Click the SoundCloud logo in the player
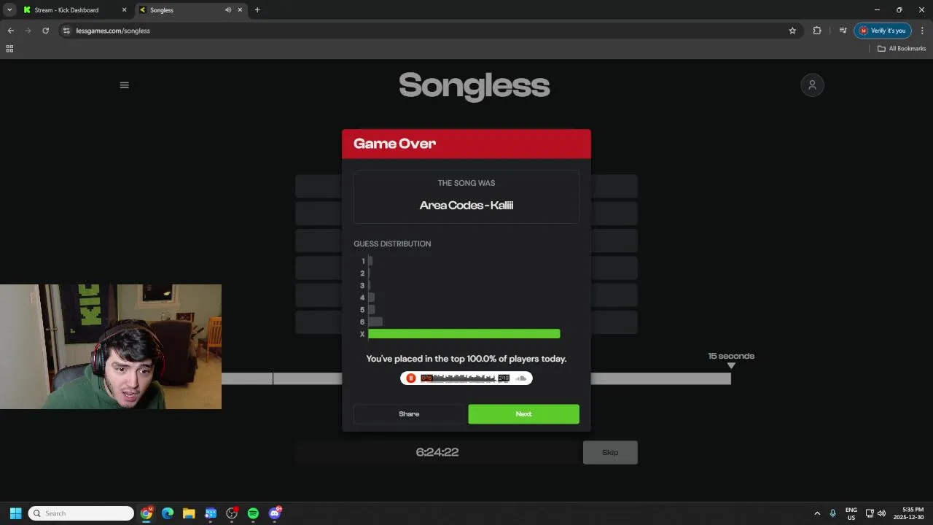The width and height of the screenshot is (933, 525). click(520, 378)
